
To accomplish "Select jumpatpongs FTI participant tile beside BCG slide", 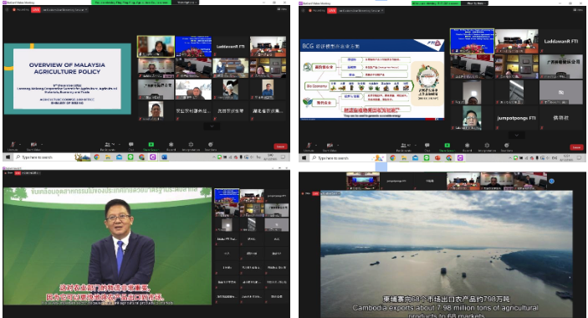I will coord(516,118).
